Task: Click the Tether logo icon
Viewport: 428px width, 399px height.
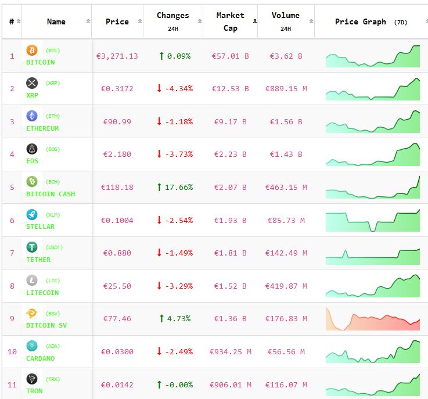Action: [x=31, y=247]
